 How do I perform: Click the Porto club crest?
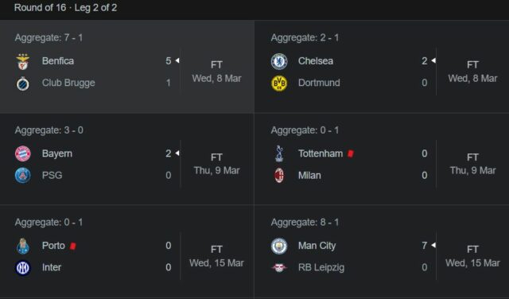pos(23,246)
